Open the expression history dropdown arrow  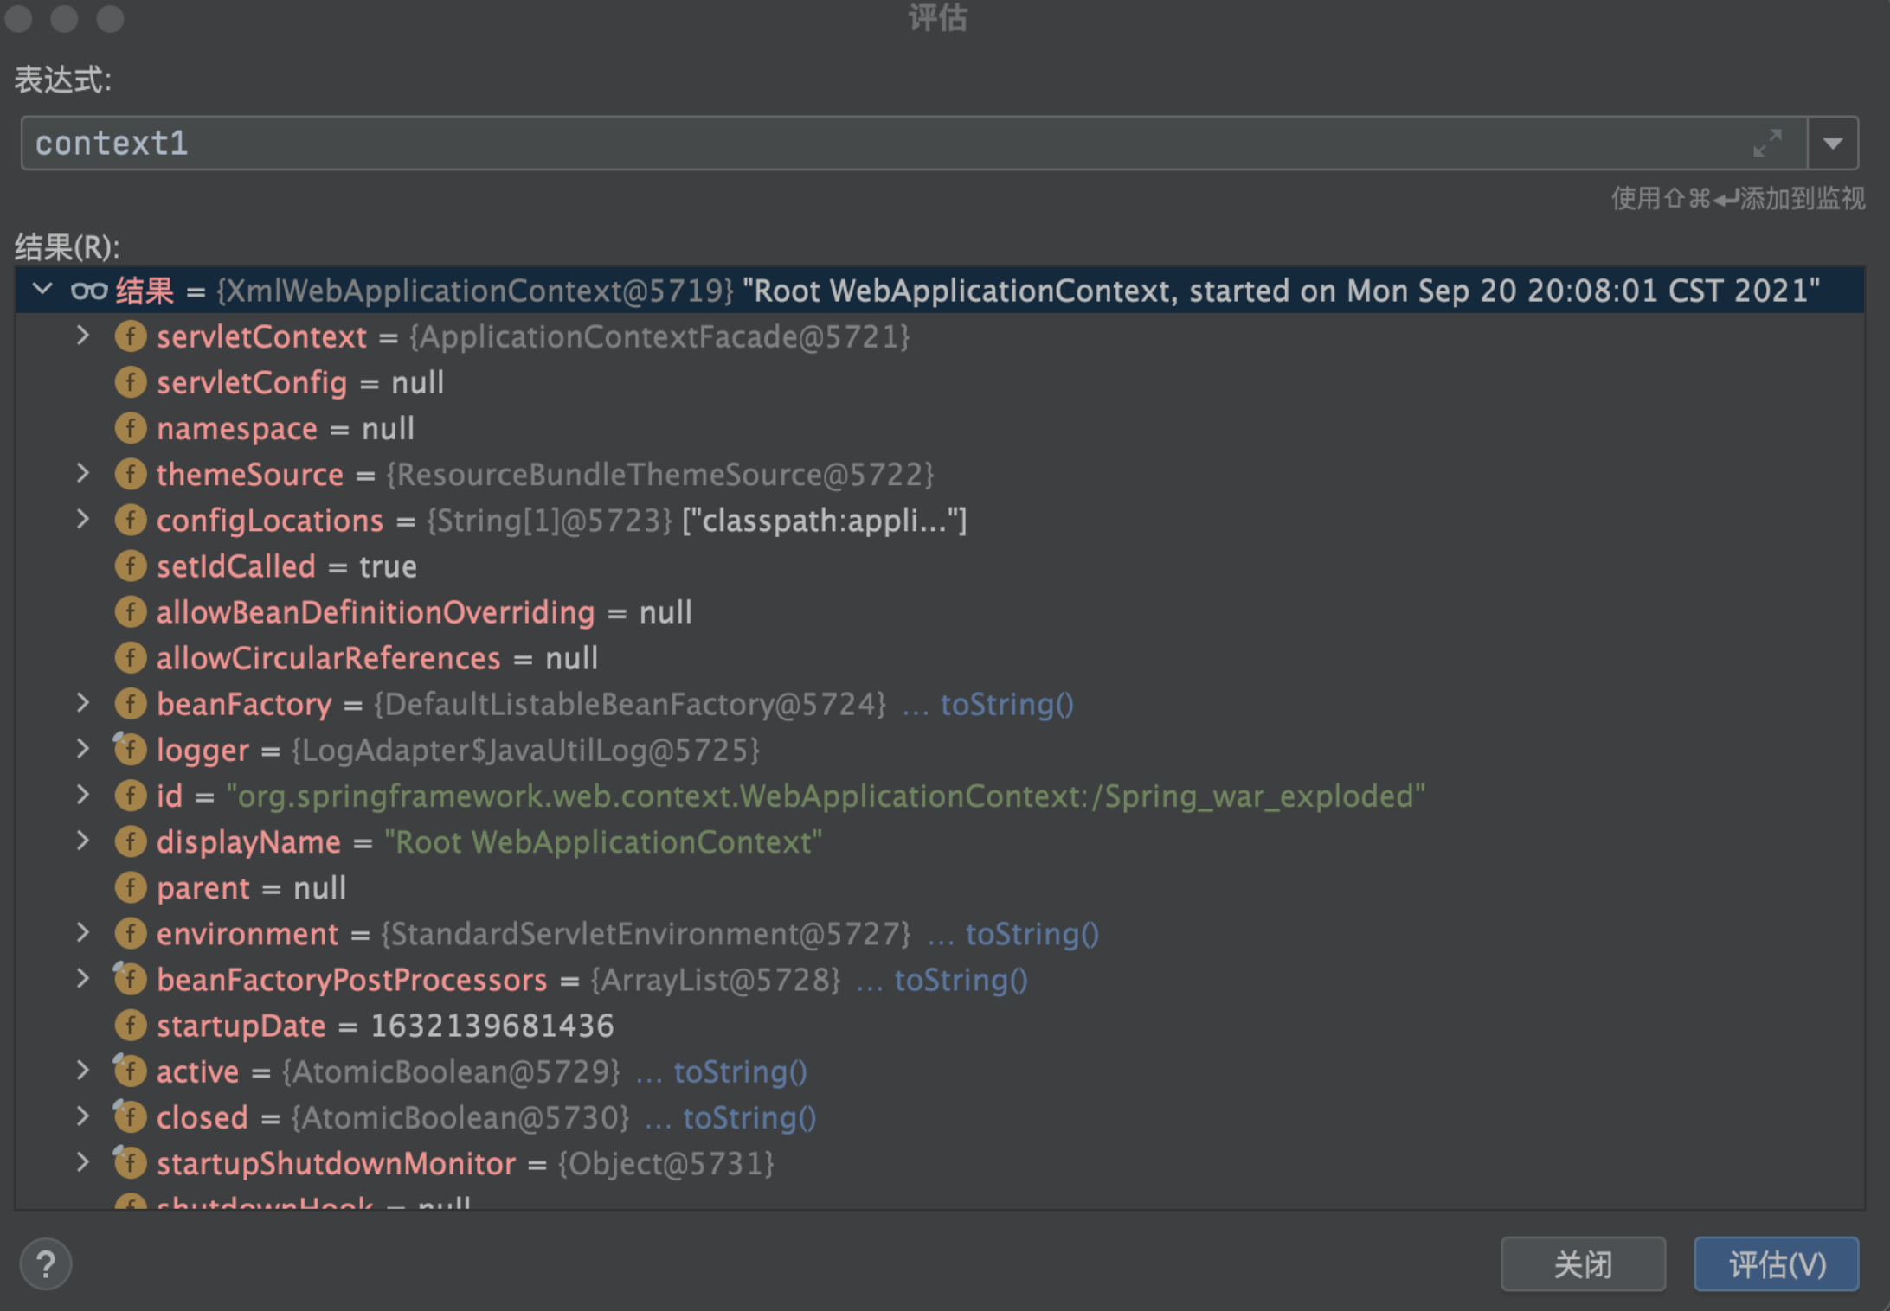tap(1832, 144)
